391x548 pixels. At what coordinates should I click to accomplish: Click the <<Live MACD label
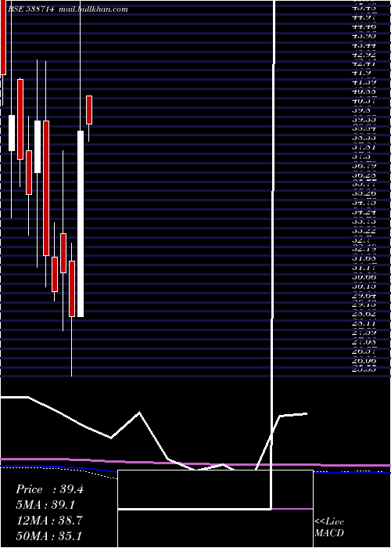pos(329,528)
